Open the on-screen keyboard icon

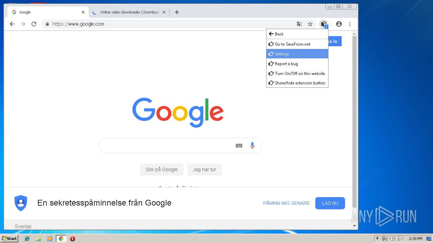[239, 145]
